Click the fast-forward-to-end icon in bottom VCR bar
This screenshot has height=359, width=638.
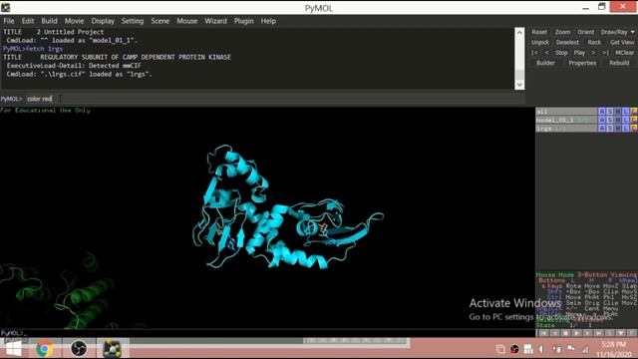point(598,333)
